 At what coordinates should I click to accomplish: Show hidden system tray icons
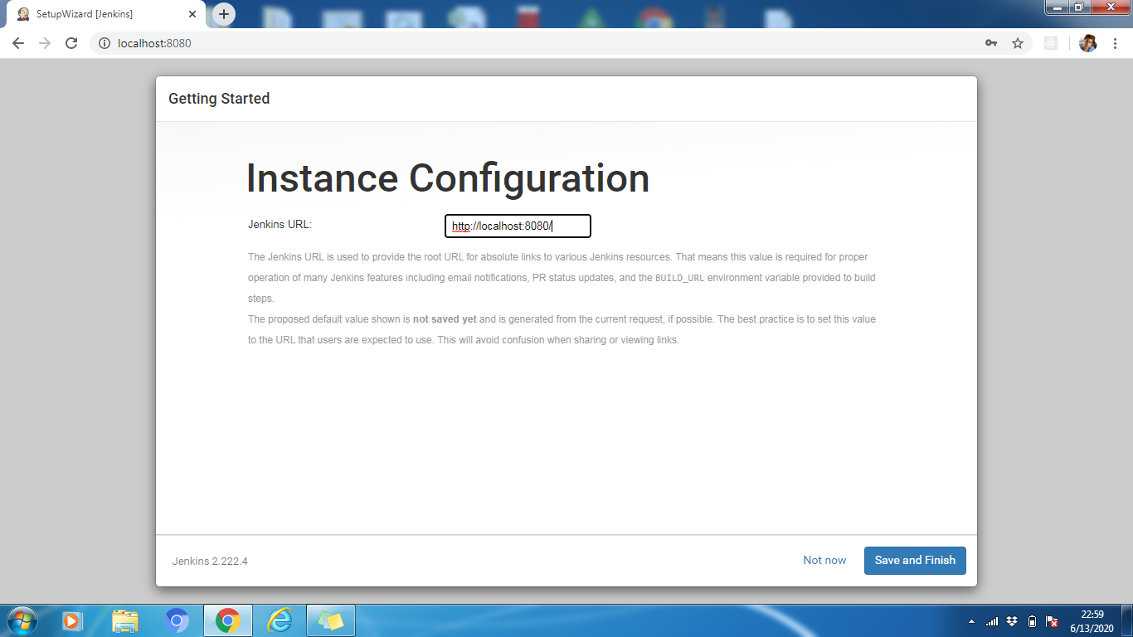(971, 621)
